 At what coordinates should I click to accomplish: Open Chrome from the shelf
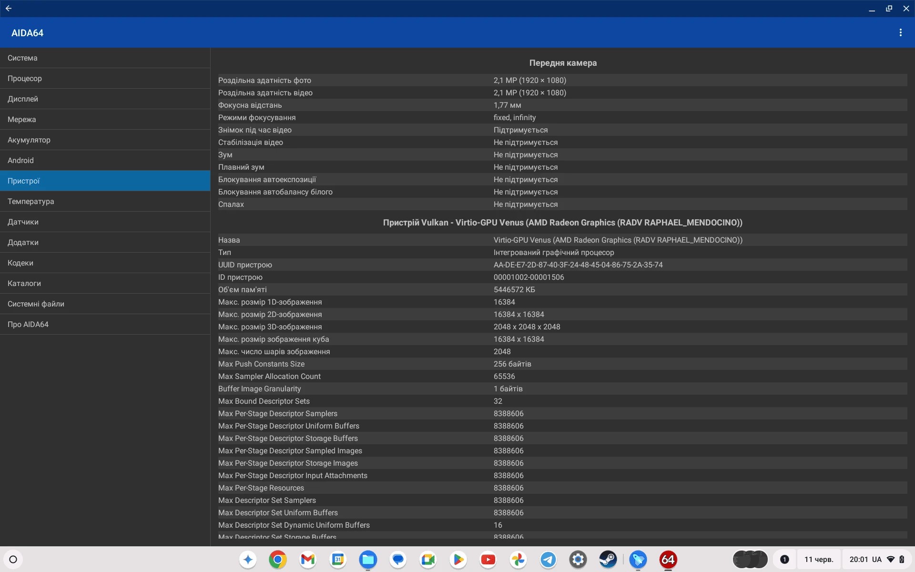(x=278, y=559)
